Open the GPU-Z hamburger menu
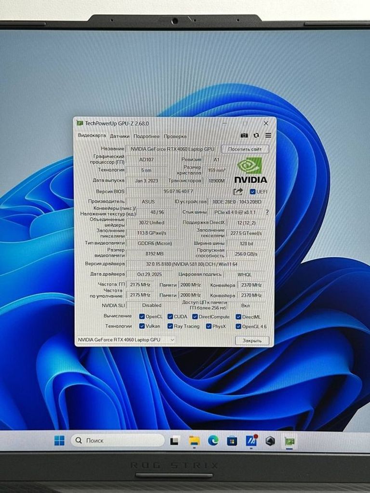The image size is (370, 493). point(268,136)
